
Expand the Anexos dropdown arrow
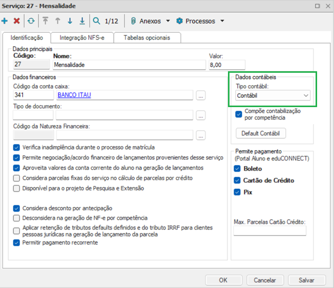(168, 21)
